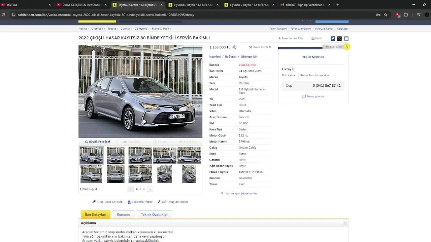This screenshot has height=242, width=431.
Task: Open site information icon beside the URL
Action: click(13, 15)
